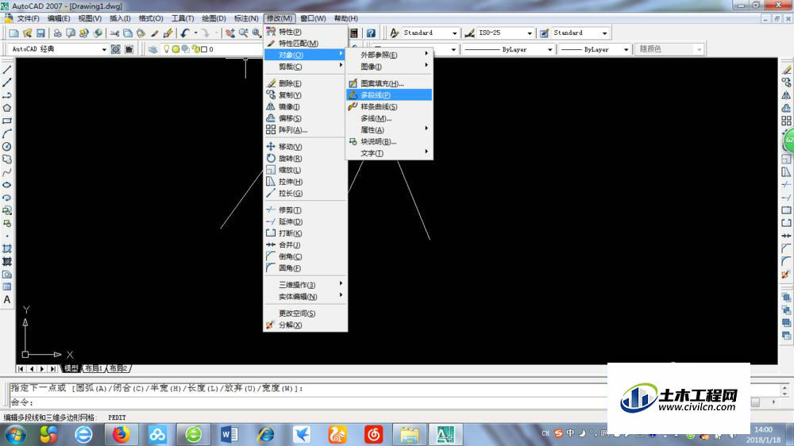Click the Text Style icon beside Standard
This screenshot has width=794, height=446.
(x=394, y=33)
